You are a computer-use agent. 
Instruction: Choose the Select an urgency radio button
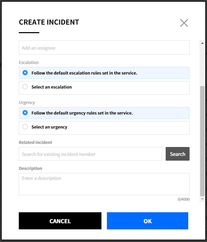pos(25,127)
